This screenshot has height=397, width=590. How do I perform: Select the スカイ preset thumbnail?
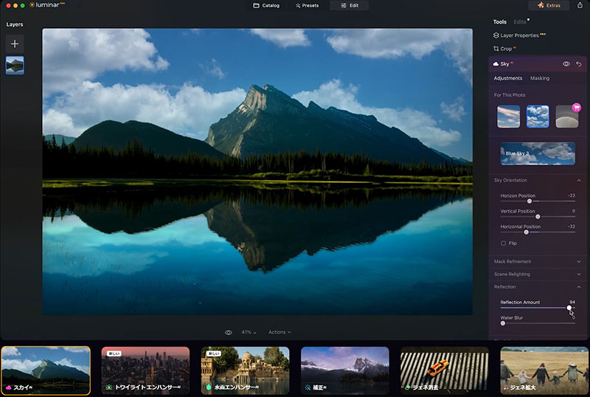pos(46,370)
